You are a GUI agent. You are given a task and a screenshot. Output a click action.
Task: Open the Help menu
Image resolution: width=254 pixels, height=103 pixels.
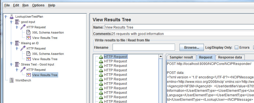52,5
